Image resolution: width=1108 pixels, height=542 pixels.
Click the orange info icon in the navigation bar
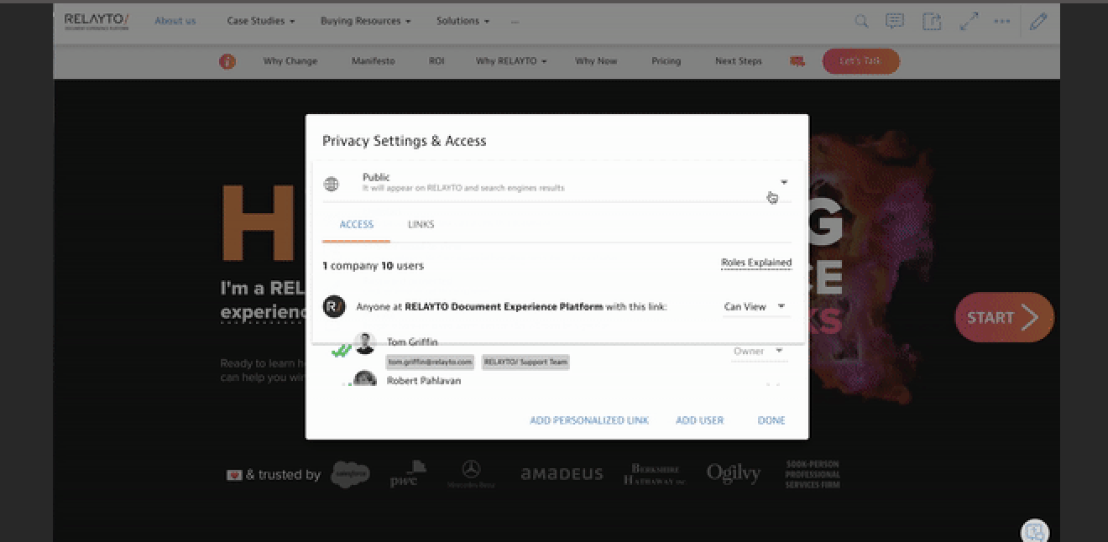point(227,60)
